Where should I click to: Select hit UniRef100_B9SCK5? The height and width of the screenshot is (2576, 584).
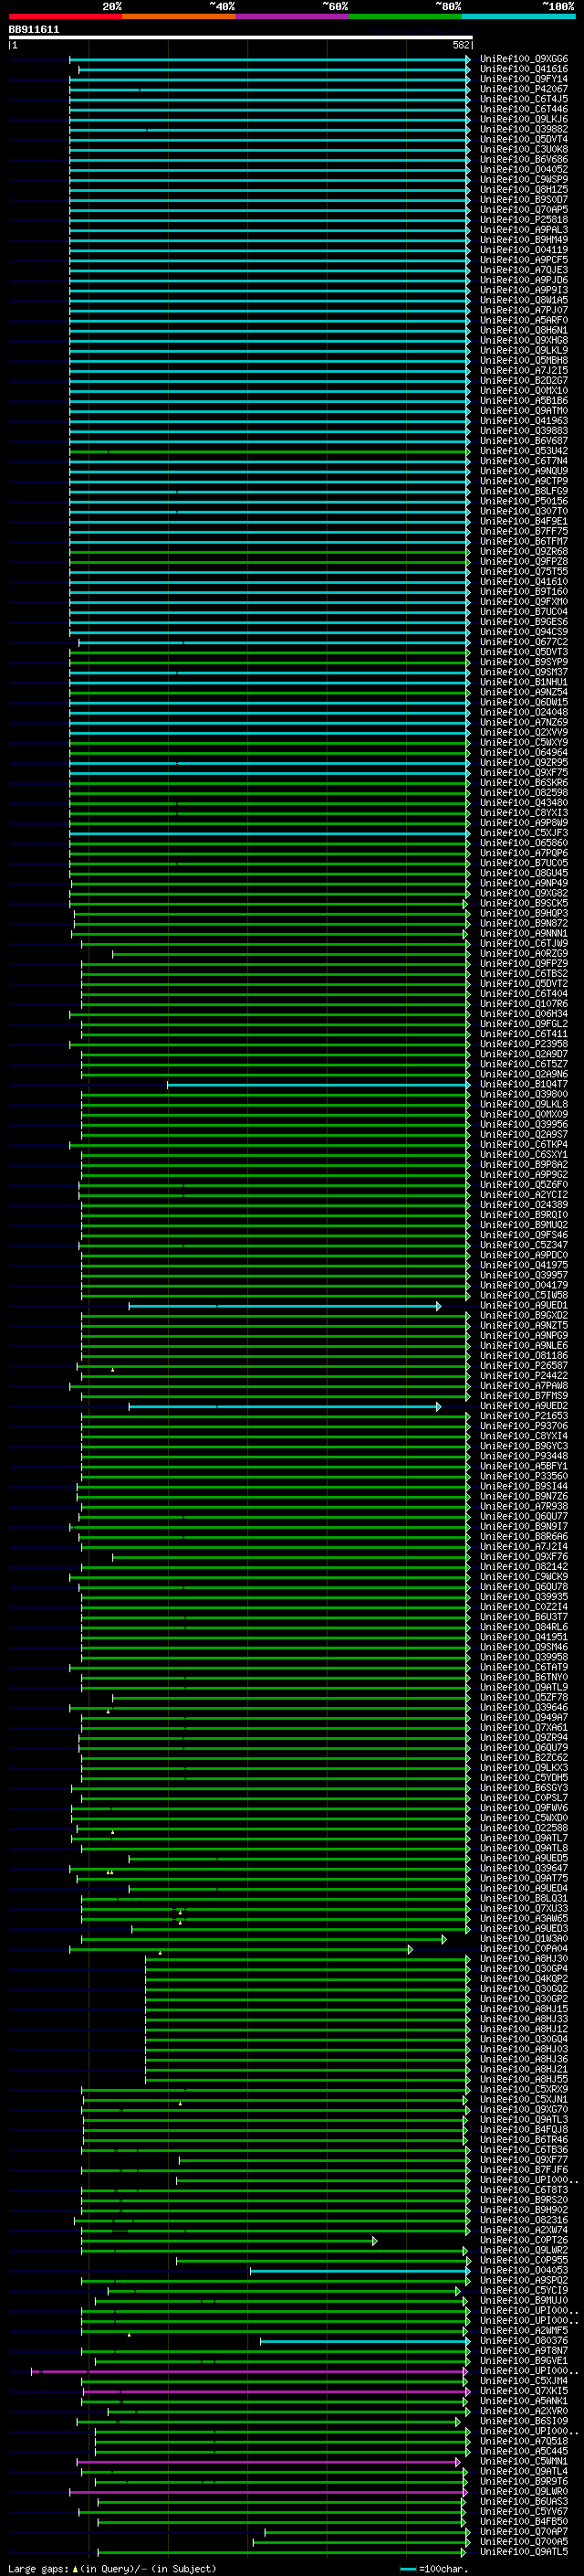523,903
